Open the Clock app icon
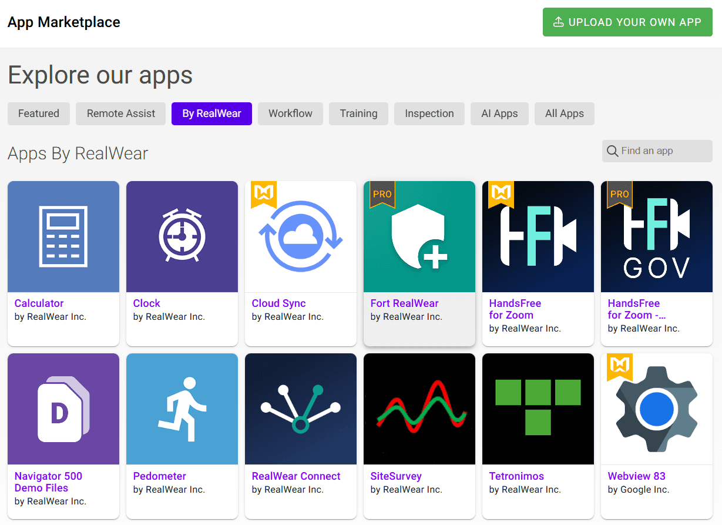The height and width of the screenshot is (525, 722). [182, 236]
